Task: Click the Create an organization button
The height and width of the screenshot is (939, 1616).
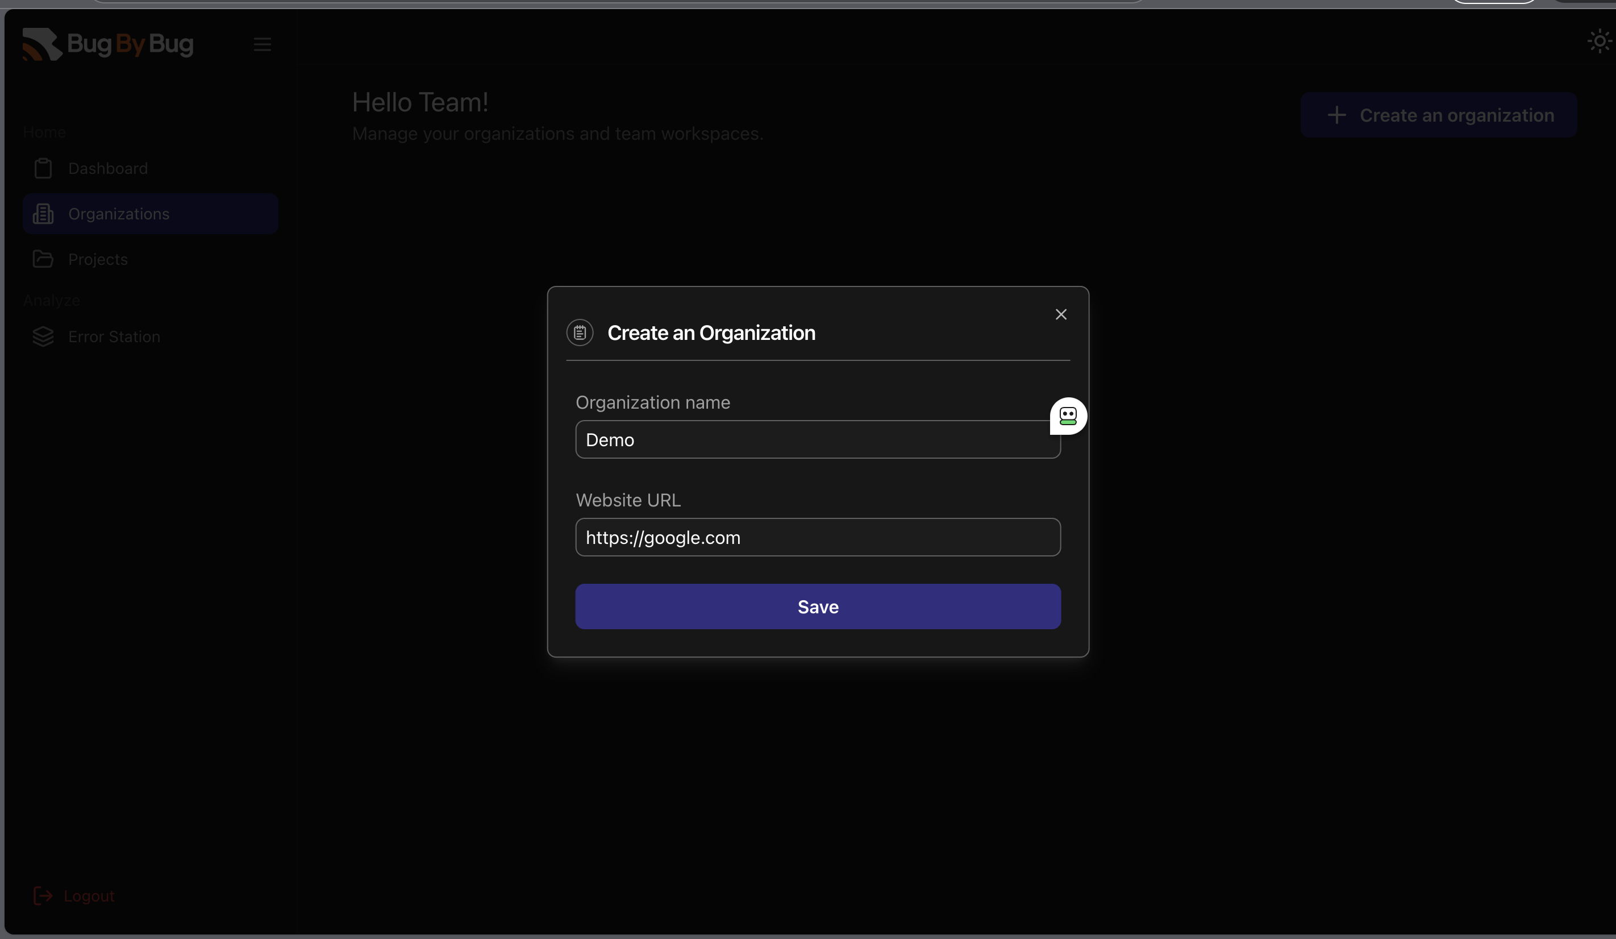Action: pyautogui.click(x=1438, y=115)
